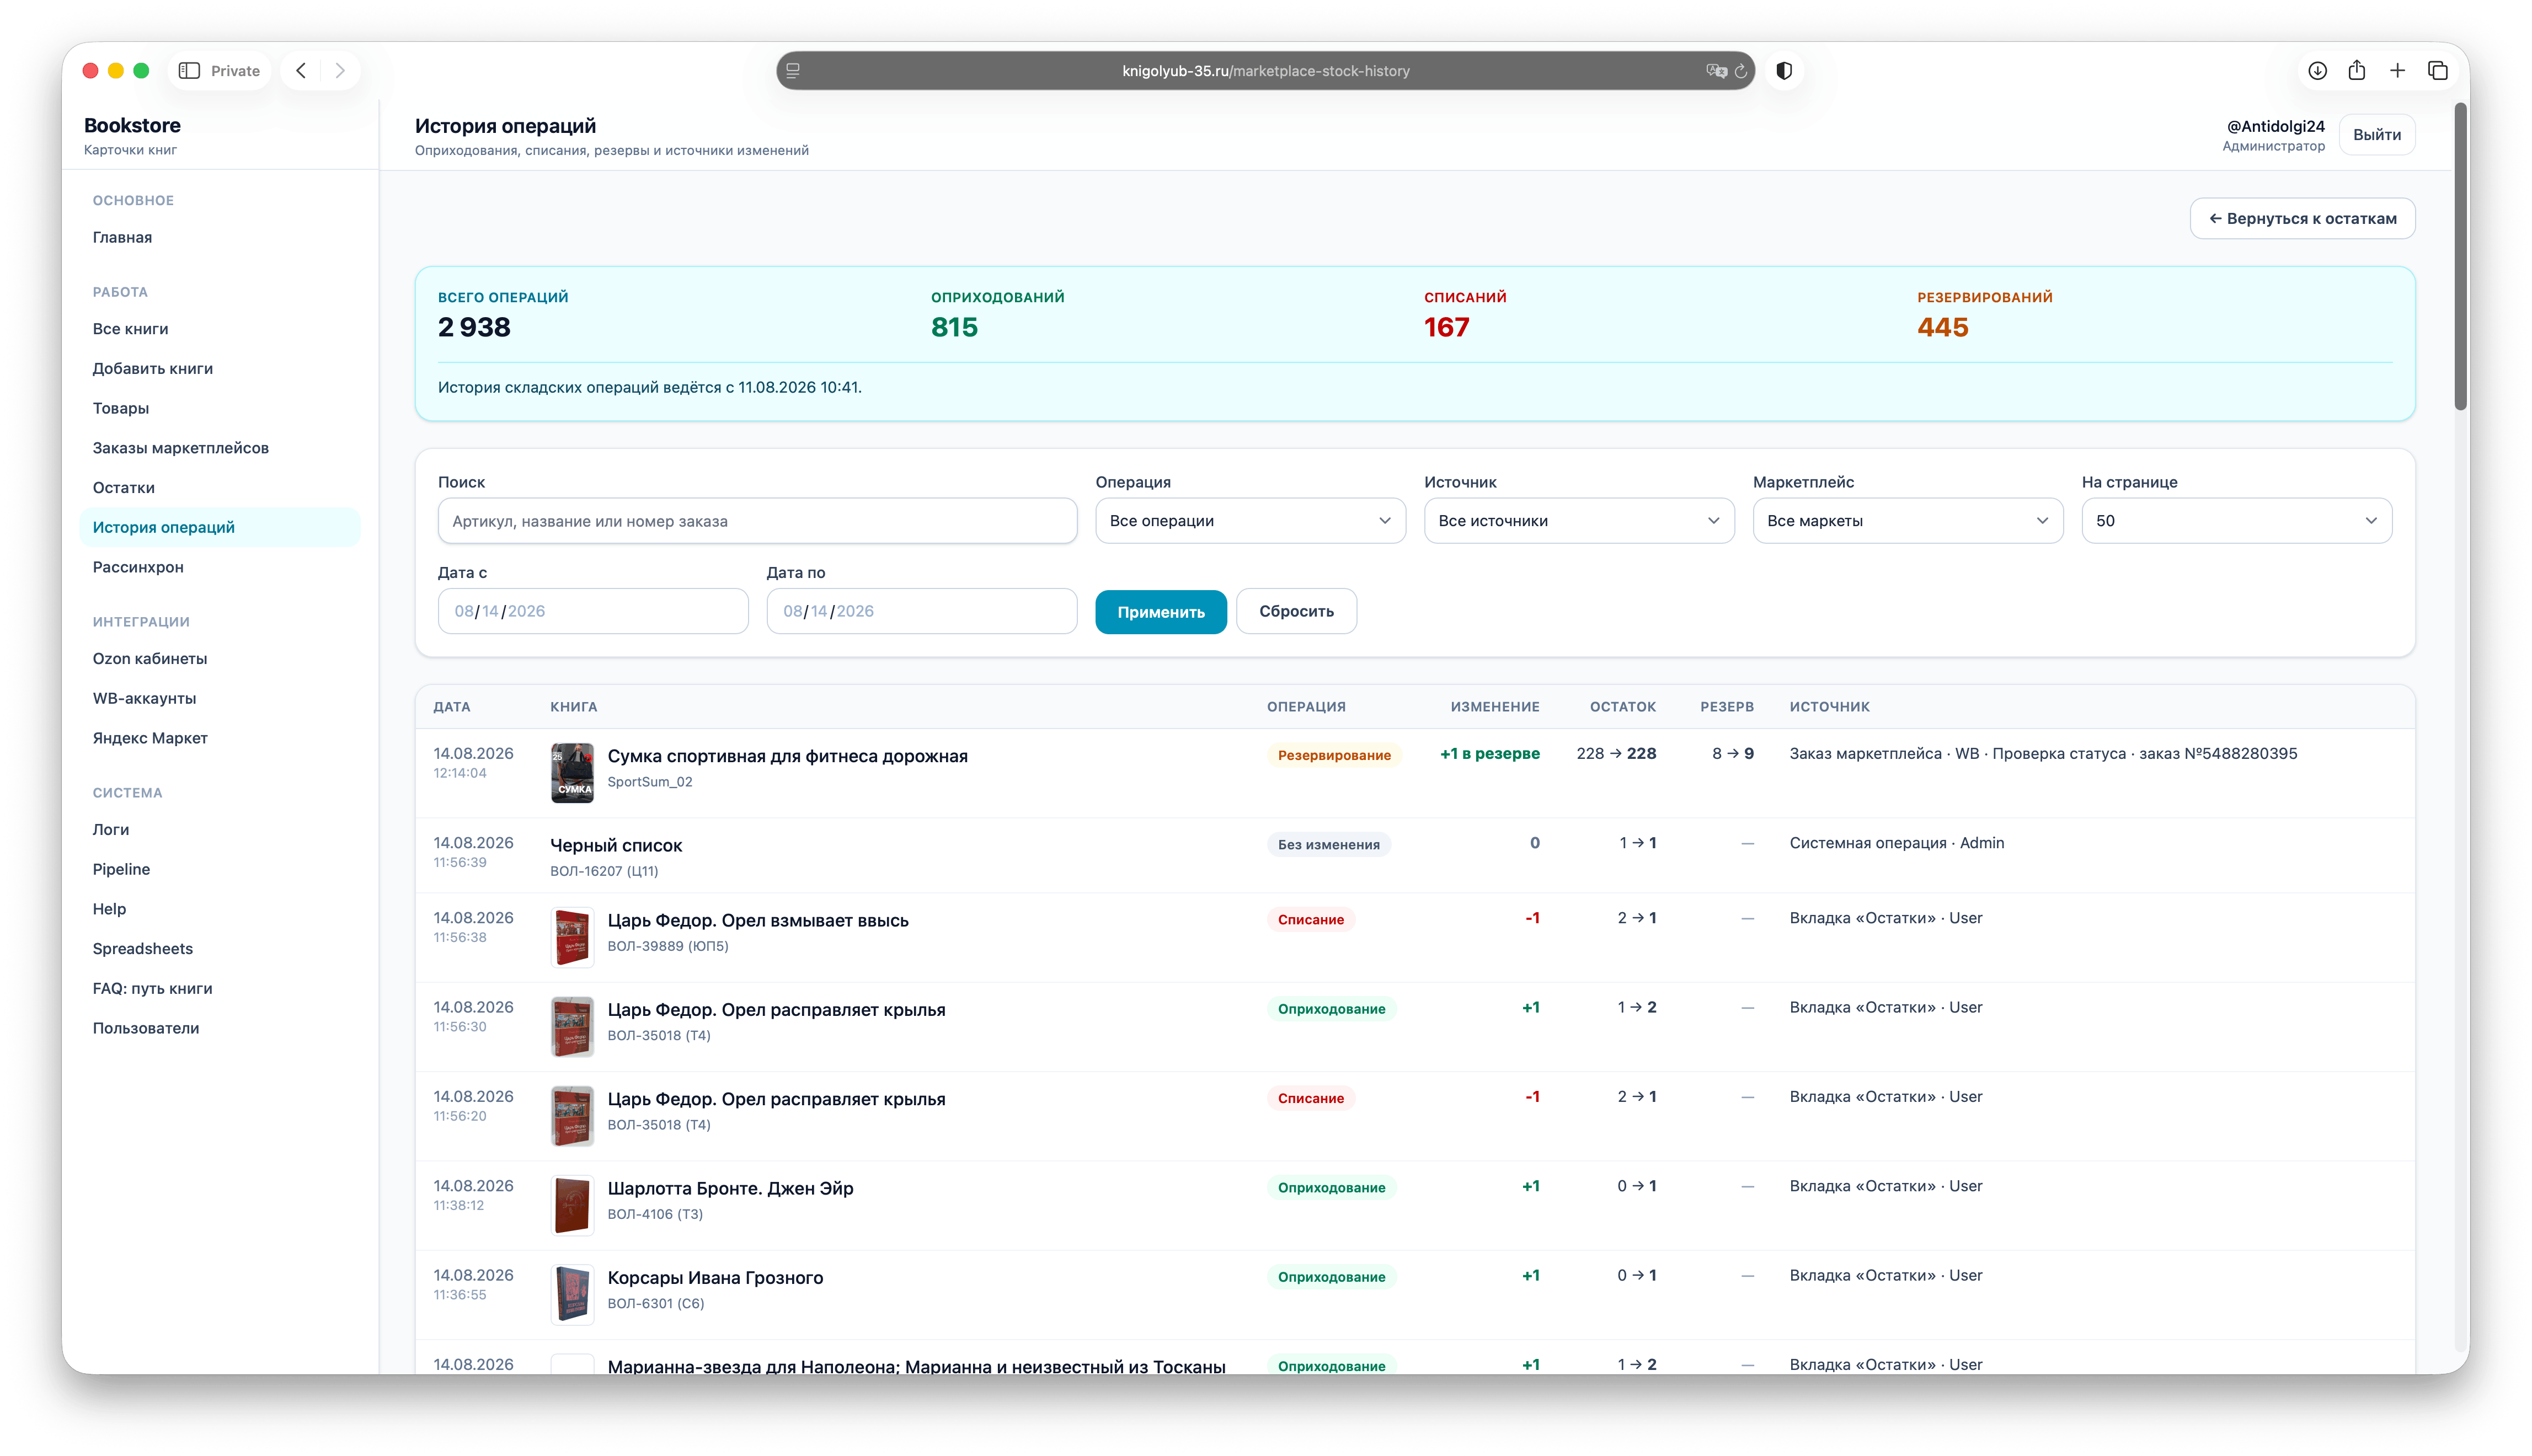The image size is (2532, 1456).
Task: Click the «167» списаний value
Action: click(1446, 327)
